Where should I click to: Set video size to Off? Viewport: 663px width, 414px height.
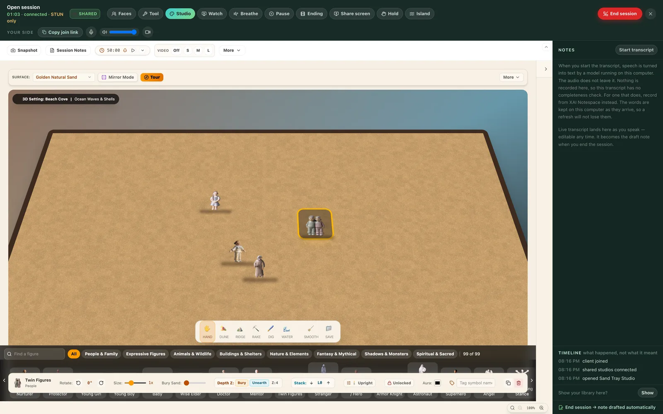point(177,51)
